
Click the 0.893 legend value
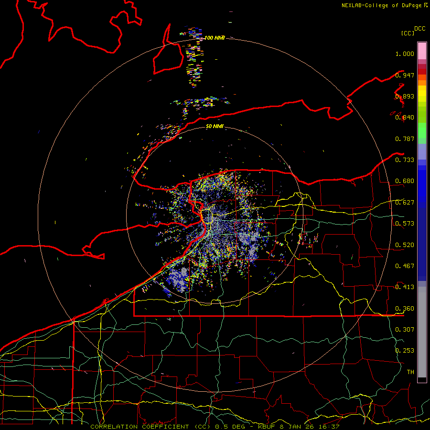405,96
